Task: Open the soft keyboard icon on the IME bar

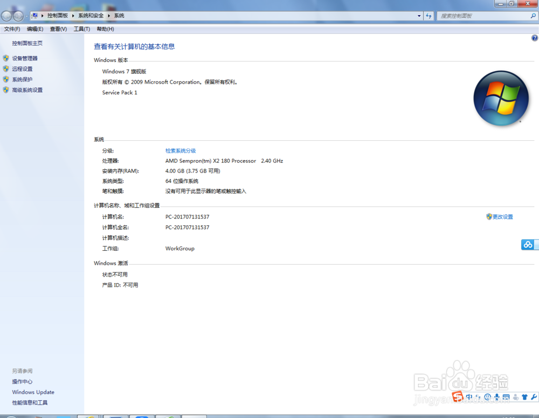Action: tap(506, 397)
